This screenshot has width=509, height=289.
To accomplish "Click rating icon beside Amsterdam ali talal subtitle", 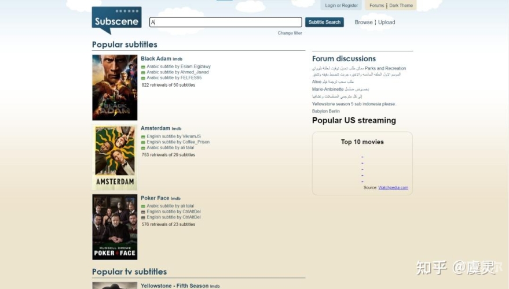I will click(x=143, y=148).
